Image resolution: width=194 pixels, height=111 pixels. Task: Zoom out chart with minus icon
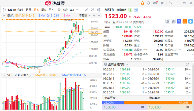tap(99, 15)
